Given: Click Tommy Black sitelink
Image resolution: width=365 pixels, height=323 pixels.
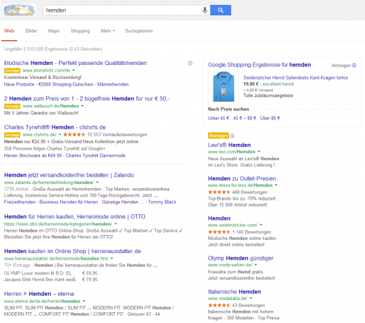Looking at the screenshot, I should click(162, 202).
